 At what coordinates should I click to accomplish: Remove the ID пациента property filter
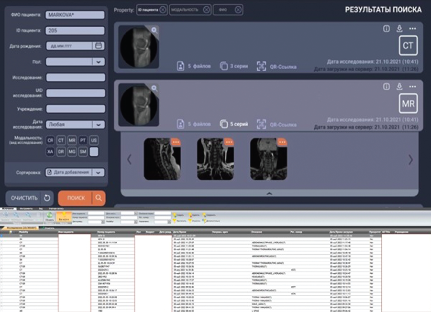[x=163, y=10]
